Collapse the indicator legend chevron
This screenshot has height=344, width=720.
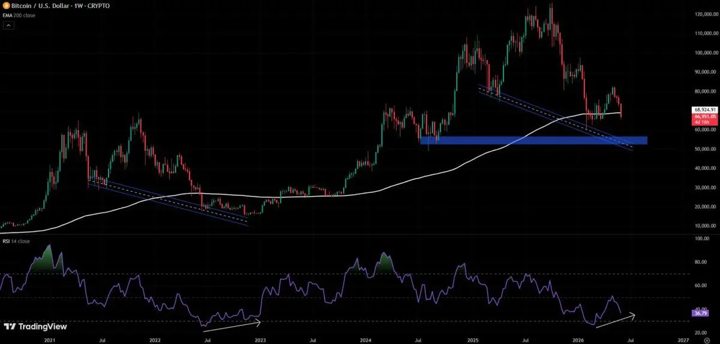coord(9,25)
